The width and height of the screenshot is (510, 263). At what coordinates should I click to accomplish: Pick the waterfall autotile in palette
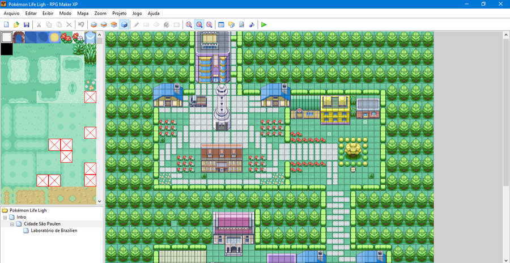(x=90, y=37)
